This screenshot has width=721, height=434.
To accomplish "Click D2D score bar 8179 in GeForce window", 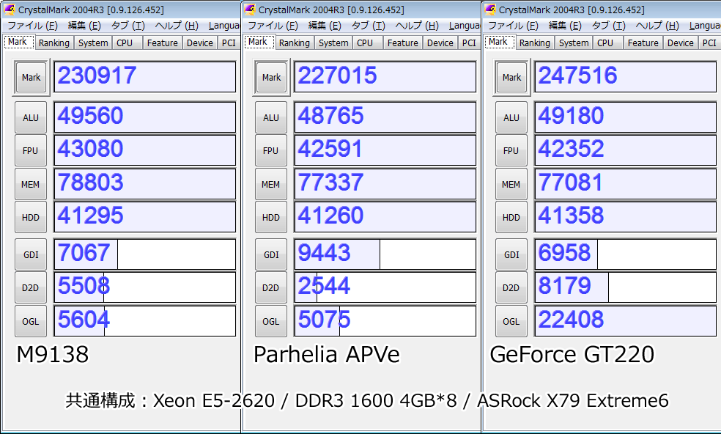I will click(x=626, y=287).
